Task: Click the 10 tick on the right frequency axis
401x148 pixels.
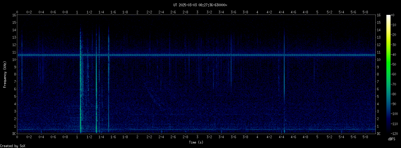Action: (x=379, y=60)
